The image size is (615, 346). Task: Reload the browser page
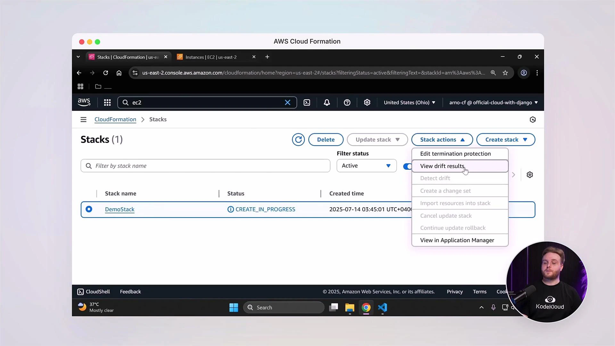pyautogui.click(x=105, y=73)
